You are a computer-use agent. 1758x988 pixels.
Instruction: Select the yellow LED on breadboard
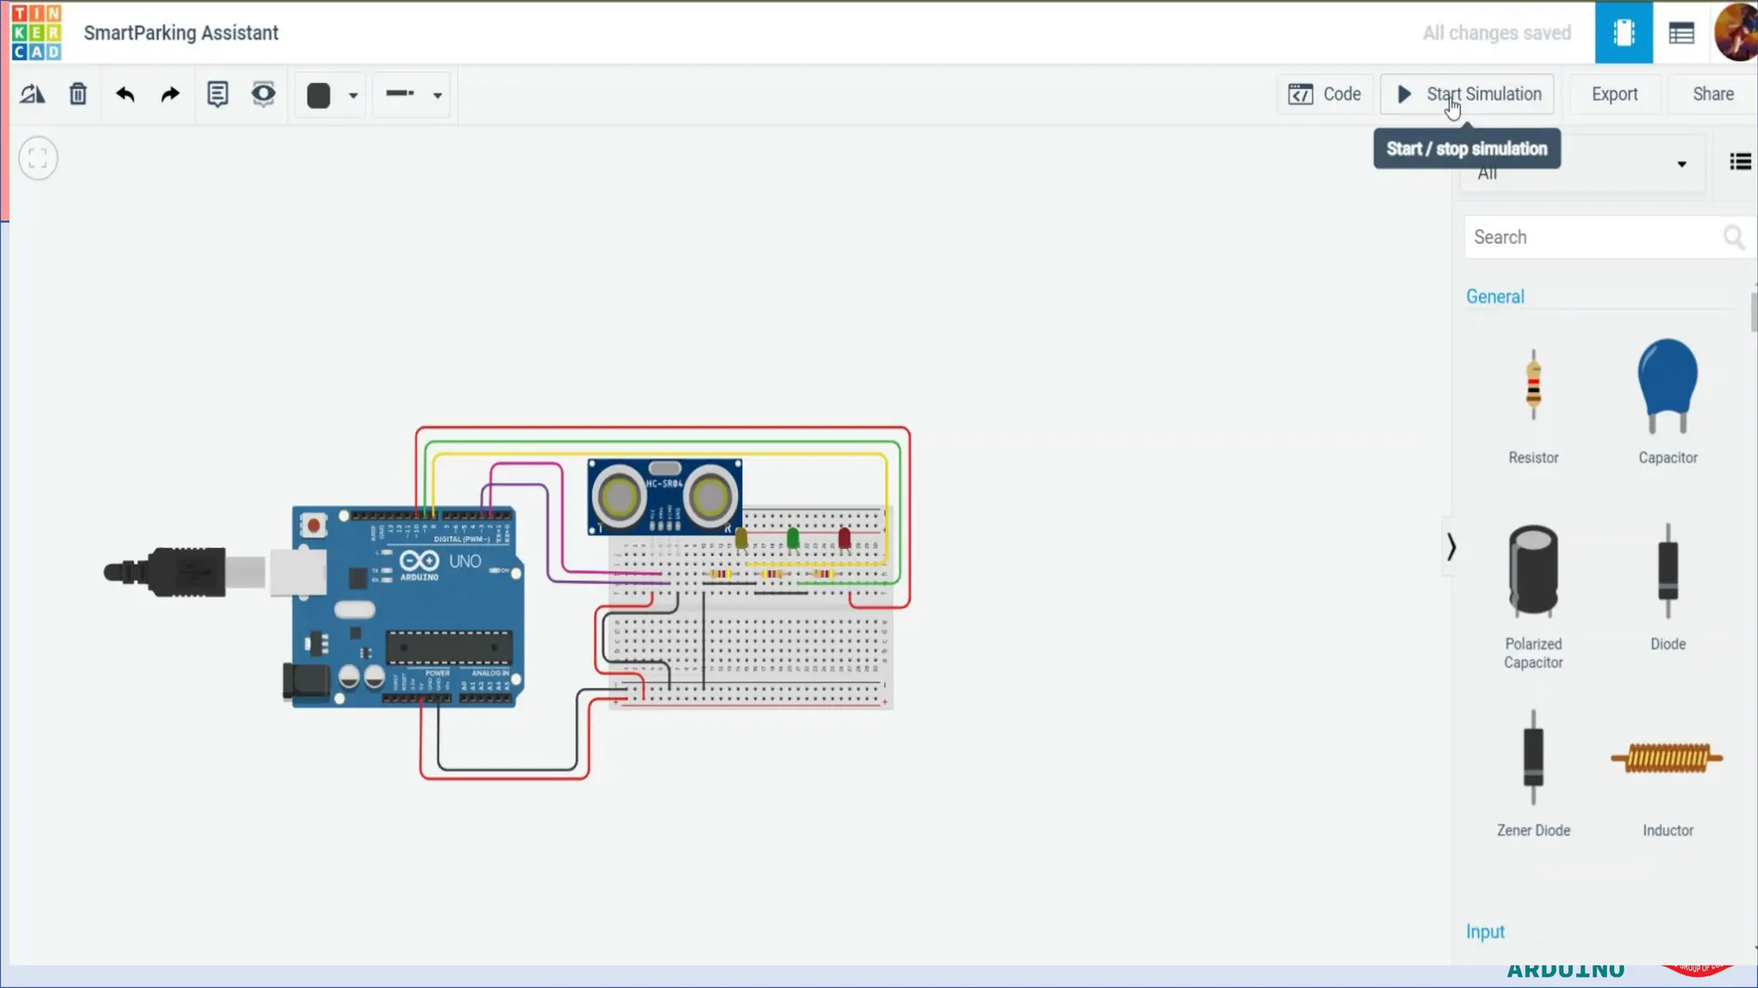pyautogui.click(x=742, y=539)
